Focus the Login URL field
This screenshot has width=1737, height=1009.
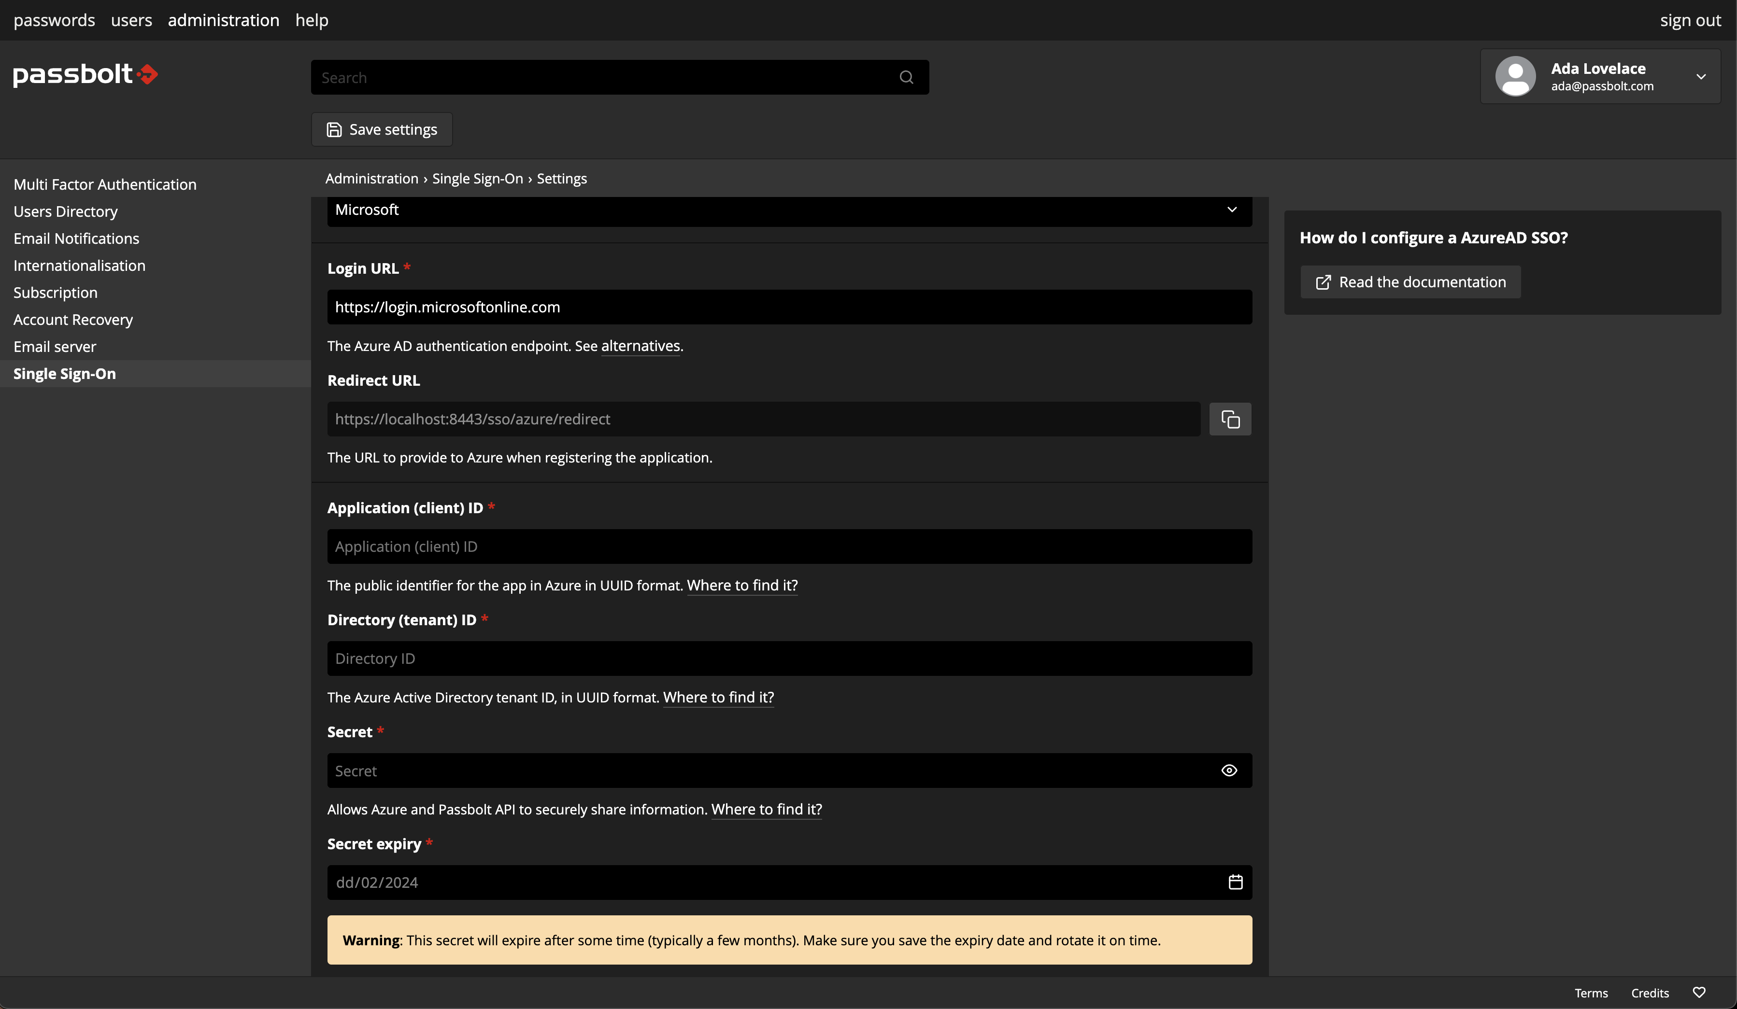click(x=789, y=307)
